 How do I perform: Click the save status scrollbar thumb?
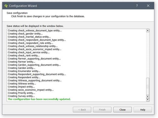pos(148,86)
